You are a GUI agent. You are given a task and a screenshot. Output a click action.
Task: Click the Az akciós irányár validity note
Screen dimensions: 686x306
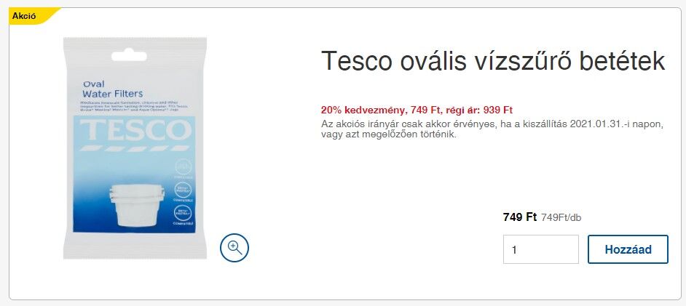pyautogui.click(x=492, y=129)
